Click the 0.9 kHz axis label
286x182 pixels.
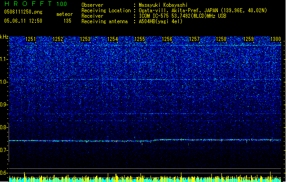(4, 105)
